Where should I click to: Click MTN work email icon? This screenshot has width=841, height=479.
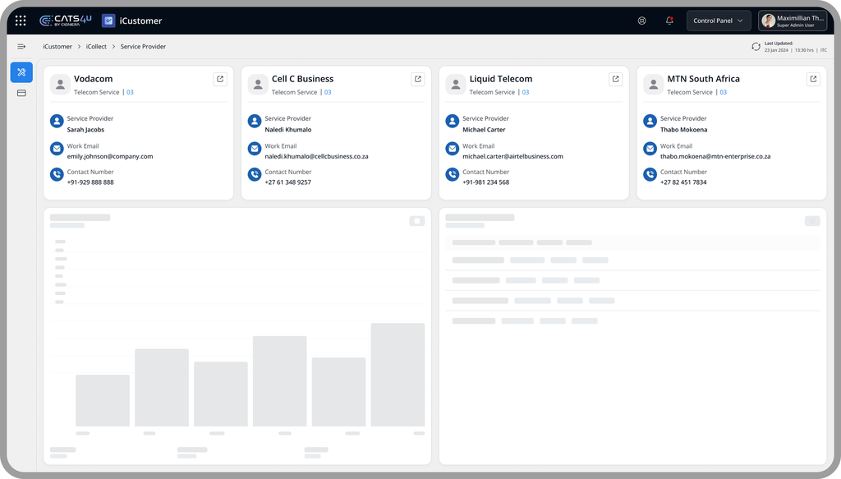point(650,148)
